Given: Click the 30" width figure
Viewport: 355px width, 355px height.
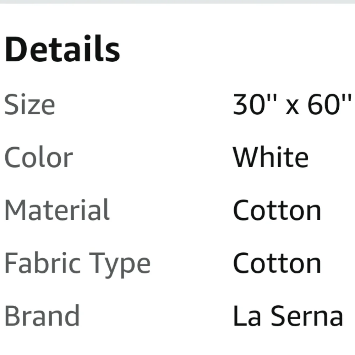Looking at the screenshot, I should pyautogui.click(x=255, y=104).
